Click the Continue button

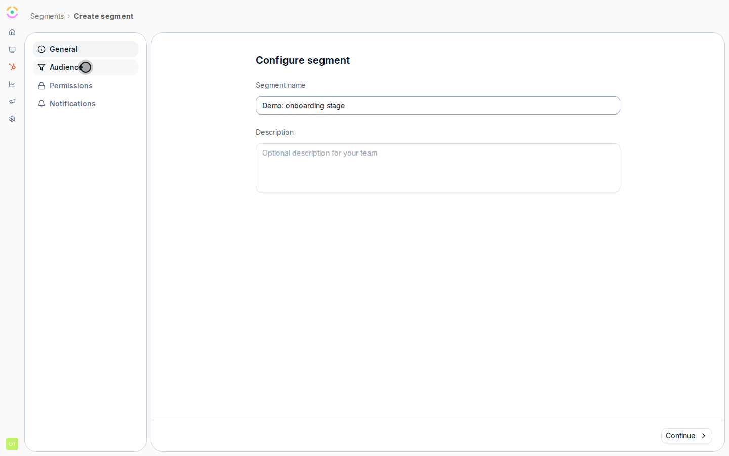click(x=686, y=436)
